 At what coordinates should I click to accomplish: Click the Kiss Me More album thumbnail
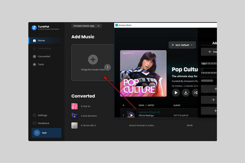pyautogui.click(x=74, y=116)
